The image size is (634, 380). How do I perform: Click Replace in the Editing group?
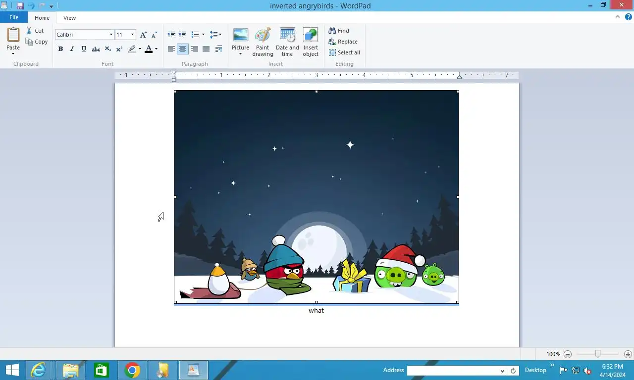(x=343, y=42)
